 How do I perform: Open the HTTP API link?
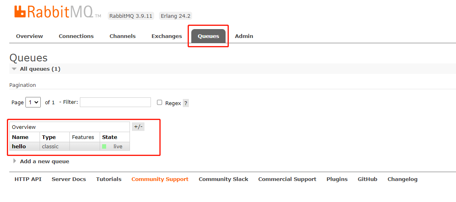28,179
